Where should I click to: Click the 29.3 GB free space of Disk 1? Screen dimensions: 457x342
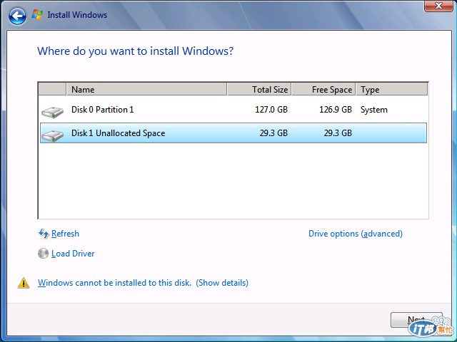(338, 133)
